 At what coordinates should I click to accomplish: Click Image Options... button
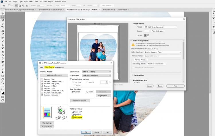103,96
